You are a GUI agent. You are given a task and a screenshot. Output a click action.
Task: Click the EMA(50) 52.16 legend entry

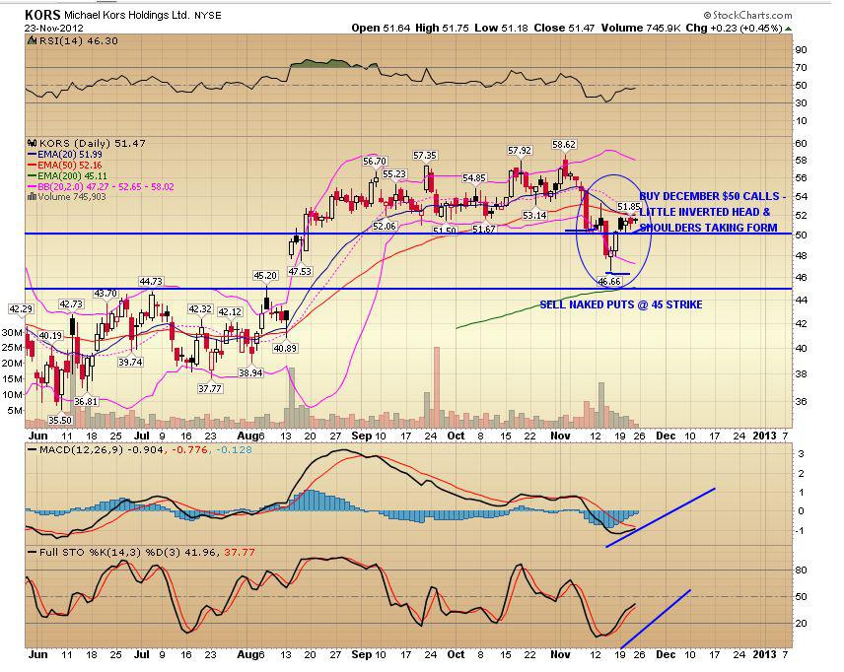pos(69,166)
